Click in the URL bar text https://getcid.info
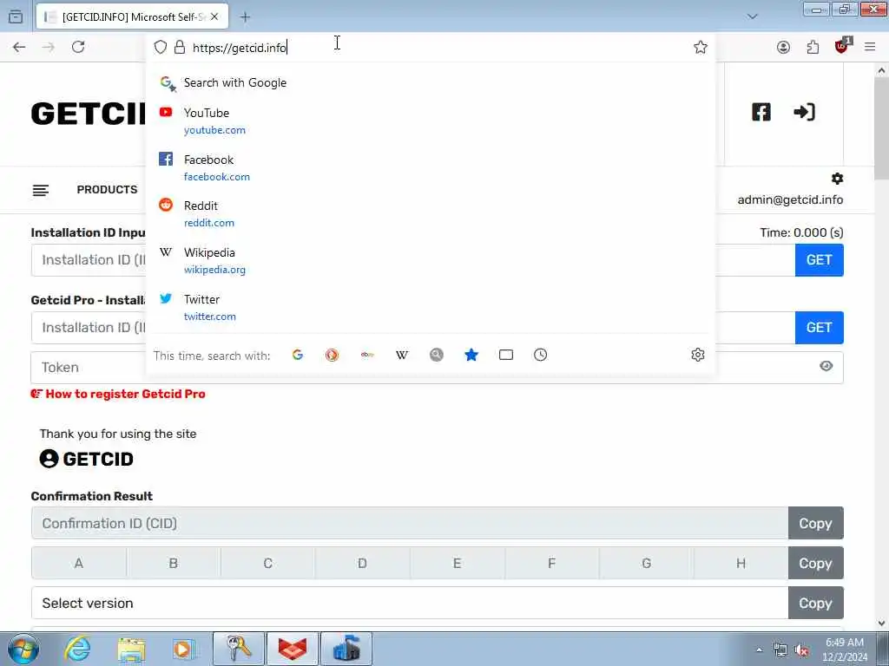This screenshot has height=666, width=889. click(240, 48)
